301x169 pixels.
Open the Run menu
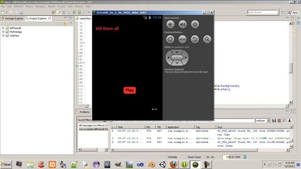pyautogui.click(x=70, y=6)
